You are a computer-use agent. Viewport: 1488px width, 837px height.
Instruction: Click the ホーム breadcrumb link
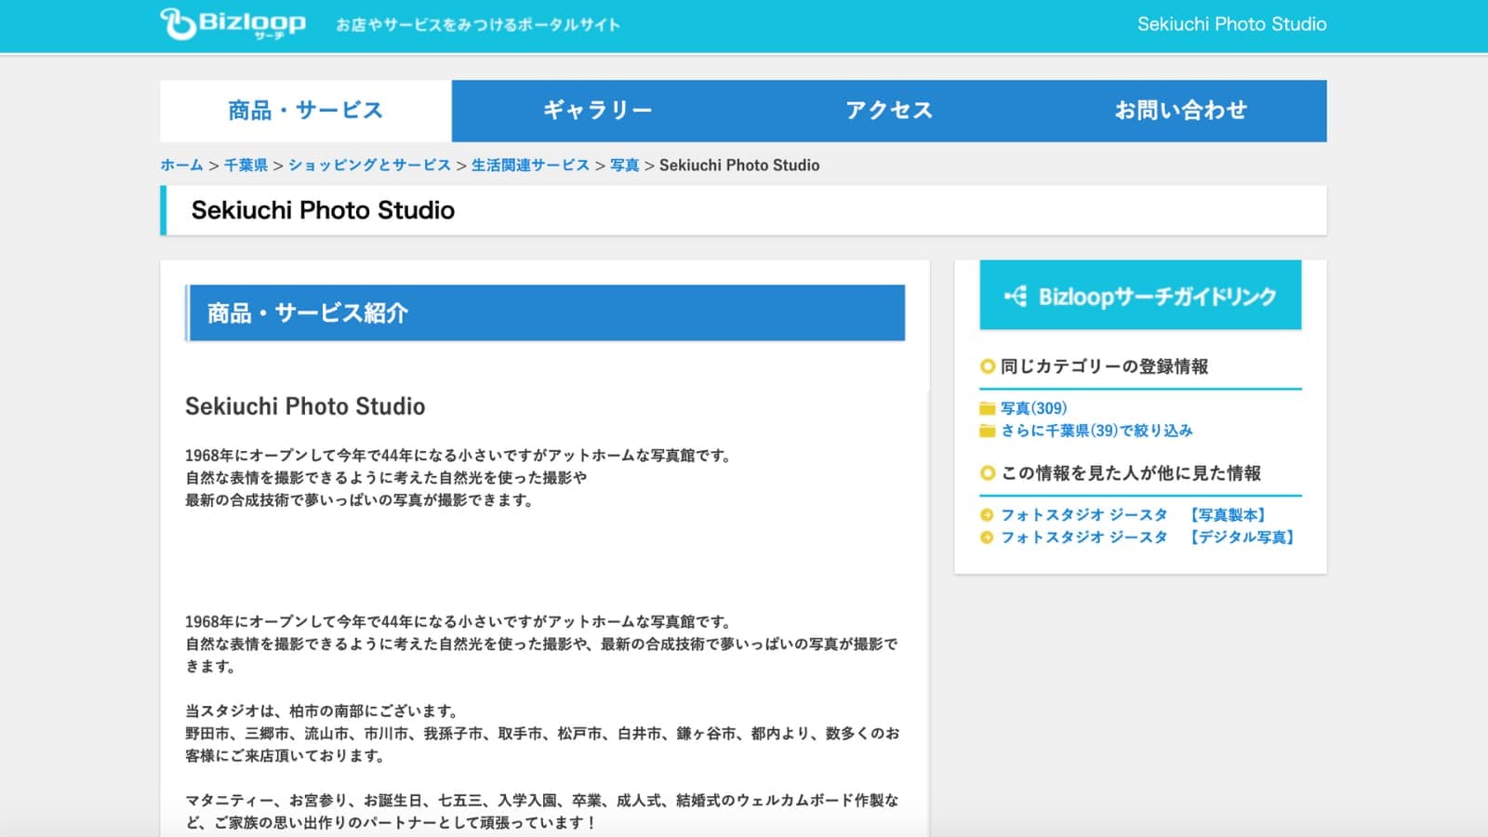[181, 165]
